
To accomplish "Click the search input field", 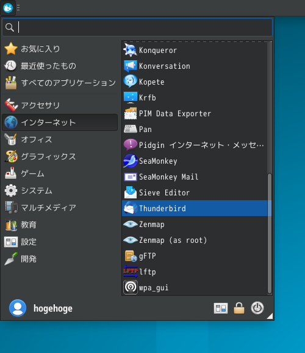I will [x=137, y=27].
